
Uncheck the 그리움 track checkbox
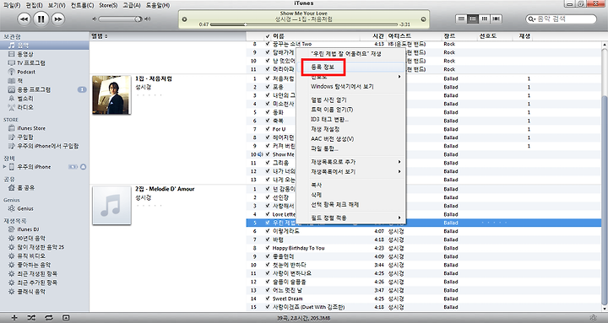268,163
